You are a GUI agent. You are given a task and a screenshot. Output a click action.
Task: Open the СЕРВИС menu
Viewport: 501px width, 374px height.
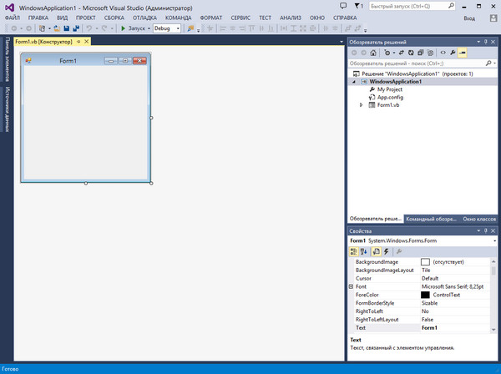pyautogui.click(x=240, y=18)
